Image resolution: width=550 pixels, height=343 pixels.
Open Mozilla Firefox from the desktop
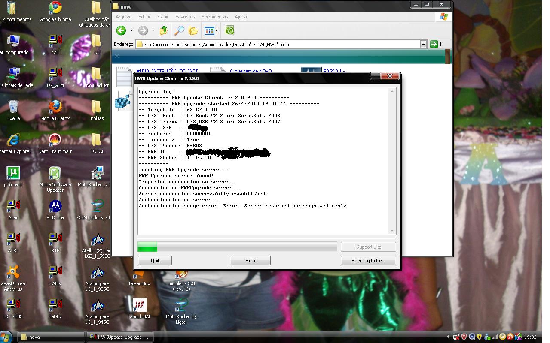pos(55,110)
